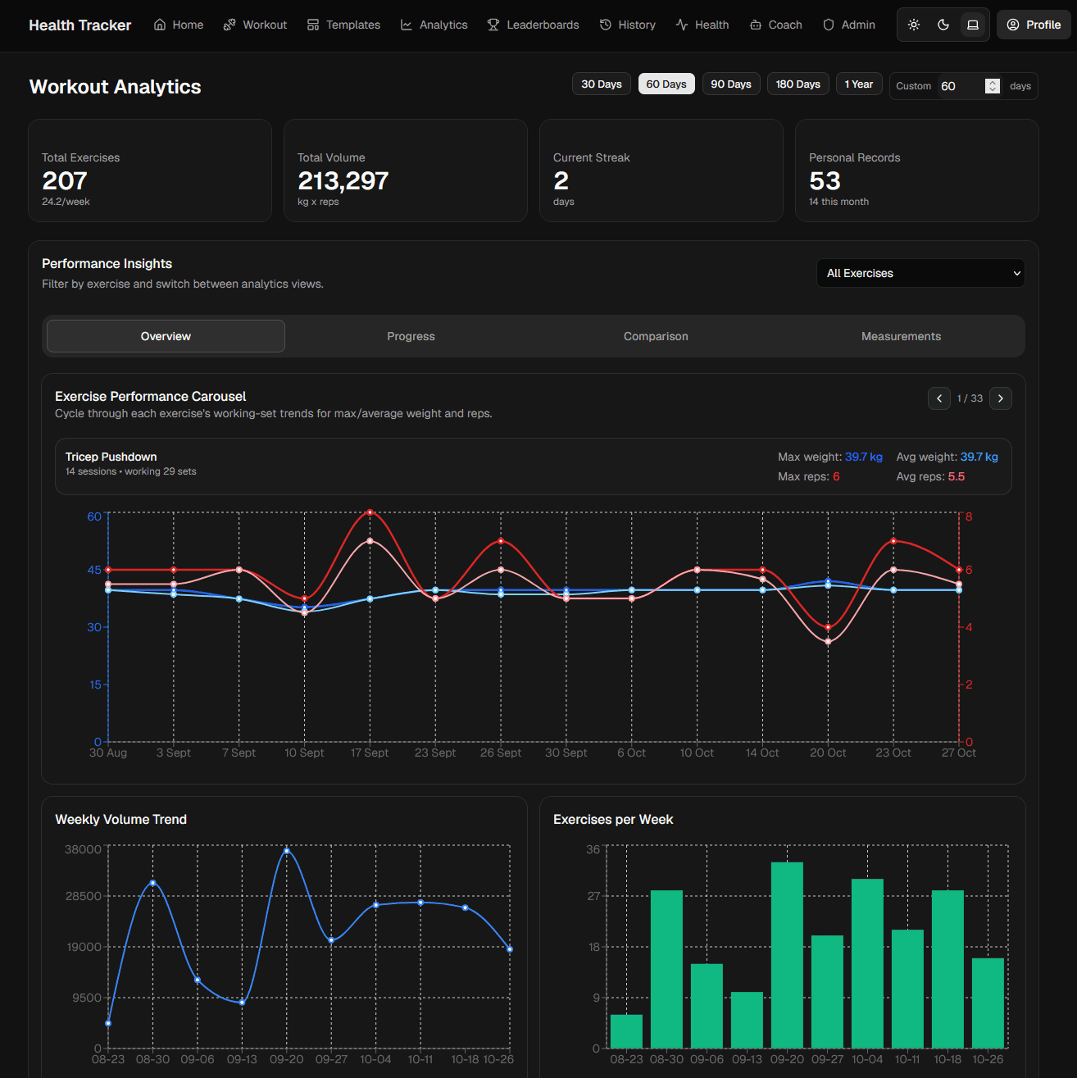Switch to the Progress tab
Screen dimensions: 1077x1078
coord(411,336)
